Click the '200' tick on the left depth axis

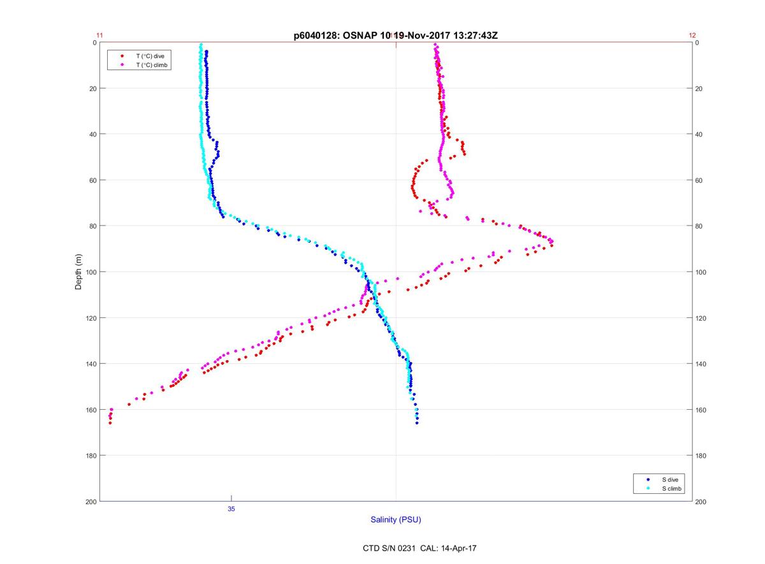(x=90, y=502)
